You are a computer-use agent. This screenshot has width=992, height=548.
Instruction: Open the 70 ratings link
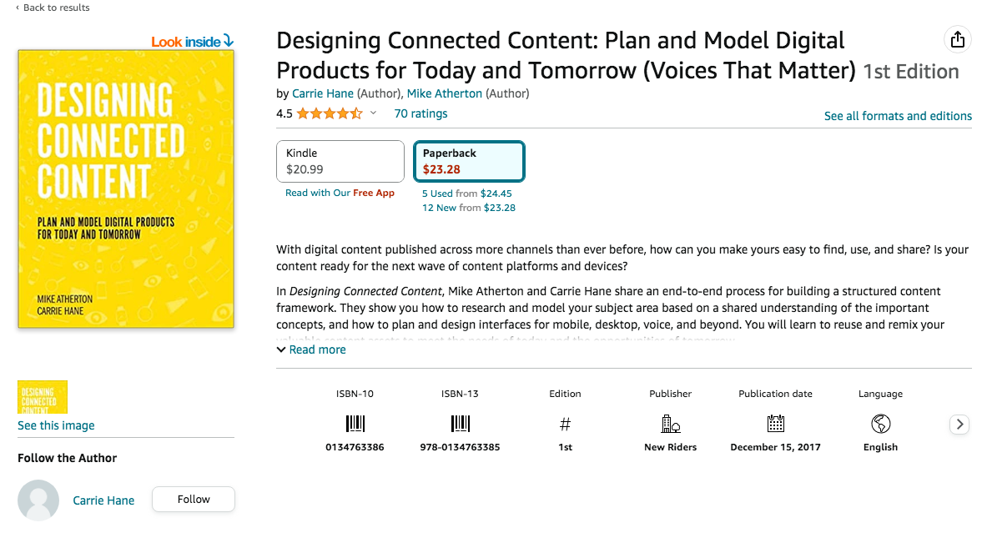[x=420, y=113]
